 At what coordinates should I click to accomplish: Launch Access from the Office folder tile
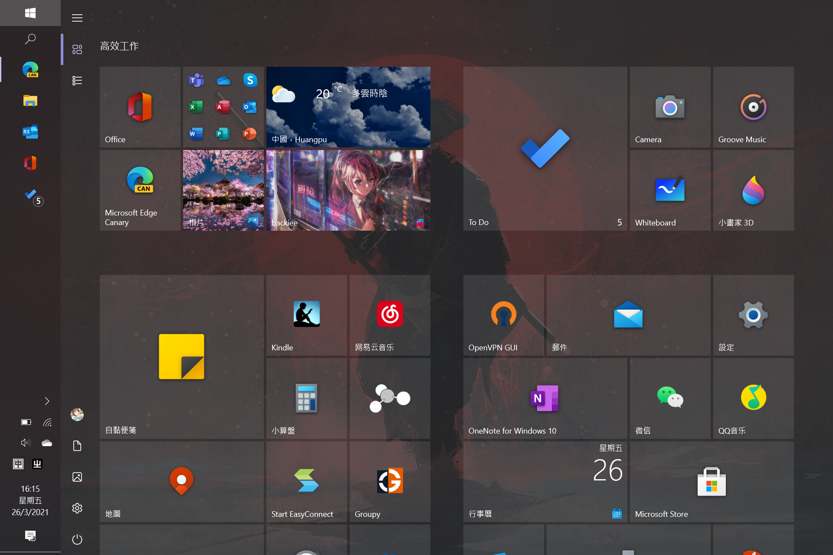[223, 107]
